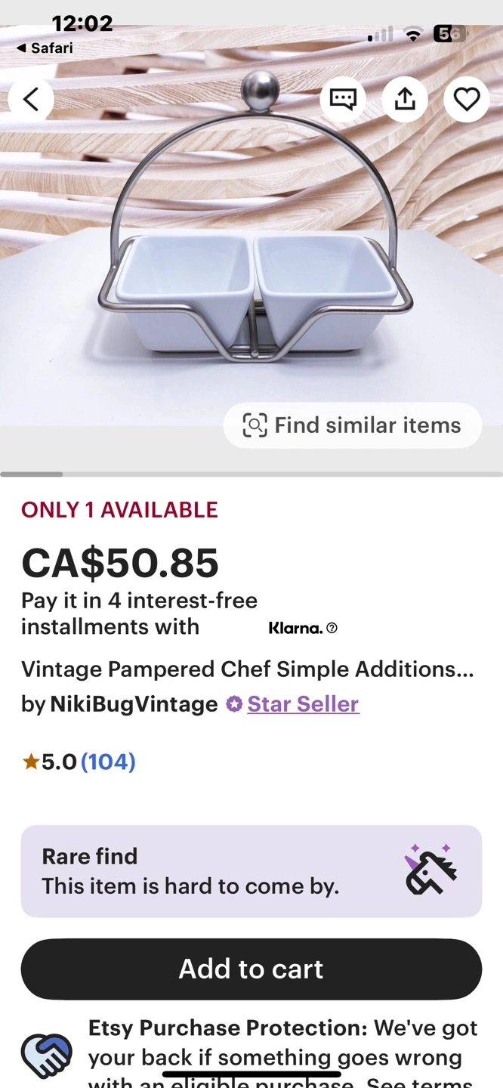The height and width of the screenshot is (1088, 503).
Task: Tap the purple Star Seller badge icon
Action: coord(234,704)
